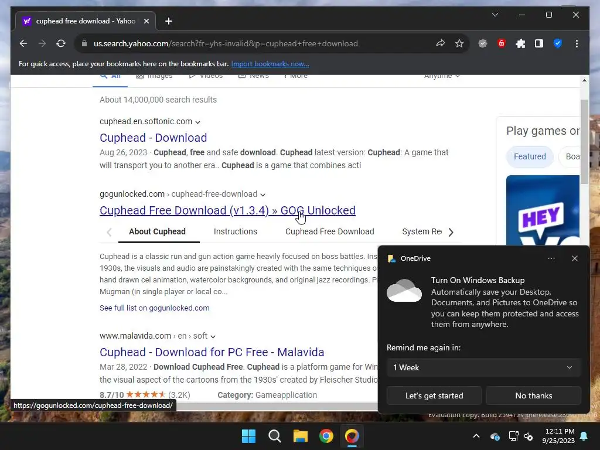Open a new browser tab
Screen dimensions: 600x450
point(169,21)
